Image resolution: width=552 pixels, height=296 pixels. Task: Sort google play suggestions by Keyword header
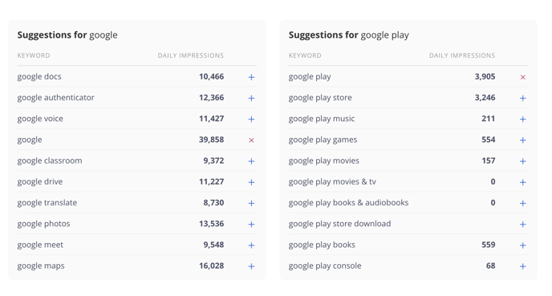click(x=305, y=55)
